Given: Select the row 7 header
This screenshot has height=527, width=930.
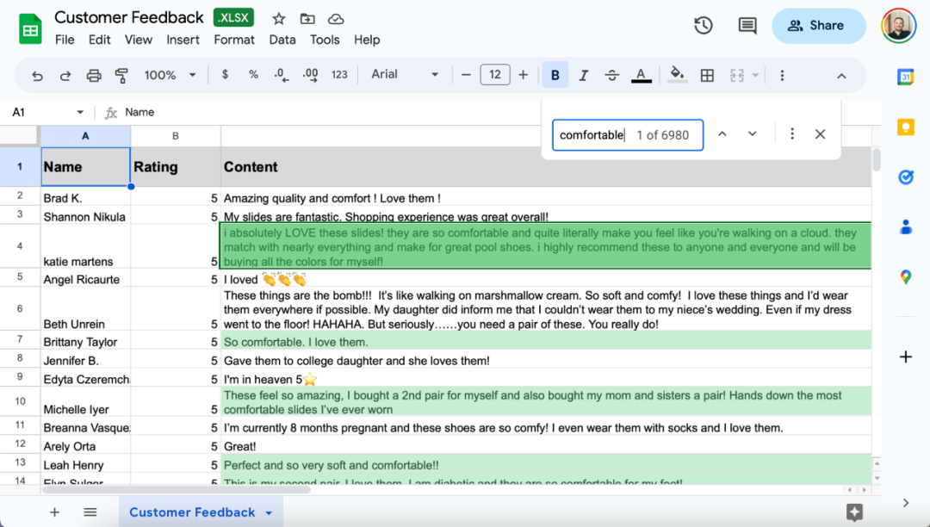Looking at the screenshot, I should tap(20, 339).
